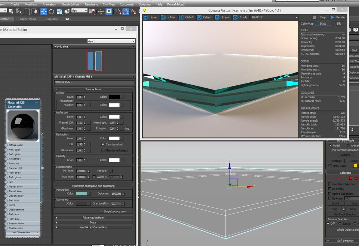Screen dimensions: 359x246
Task: Select the Move tool in main toolbar
Action: tap(43, 12)
